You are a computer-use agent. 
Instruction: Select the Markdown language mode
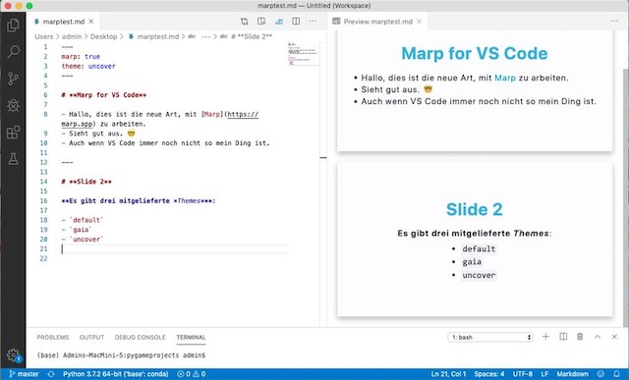click(x=572, y=374)
